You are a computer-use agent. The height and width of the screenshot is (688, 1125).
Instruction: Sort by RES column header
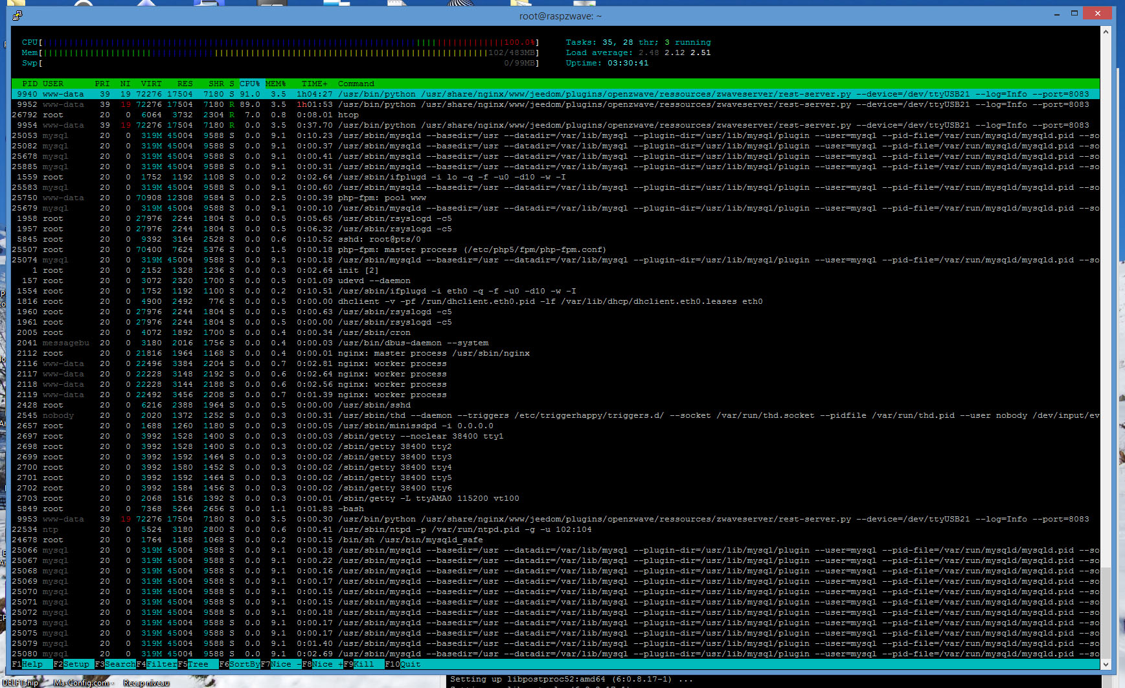coord(185,84)
